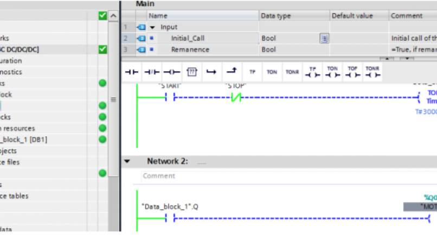Viewport: 437px width, 239px height.
Task: Insert a normally closed contact
Action: pos(152,72)
